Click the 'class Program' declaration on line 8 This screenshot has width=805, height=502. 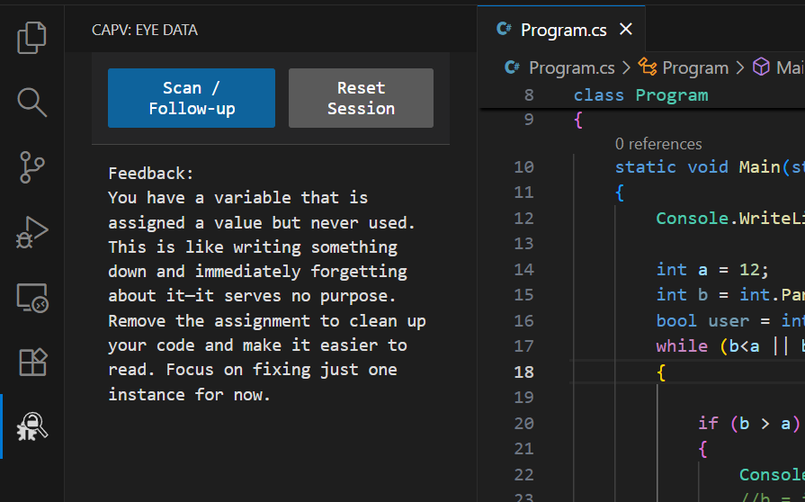coord(640,95)
